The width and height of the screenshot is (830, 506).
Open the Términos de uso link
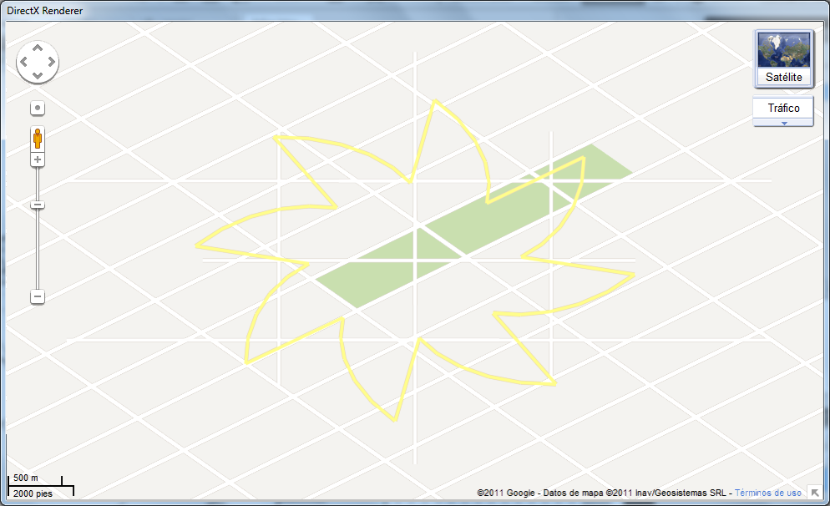point(767,493)
